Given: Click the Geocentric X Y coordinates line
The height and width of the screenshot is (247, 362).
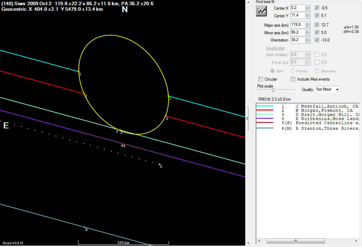Looking at the screenshot, I should [x=52, y=9].
